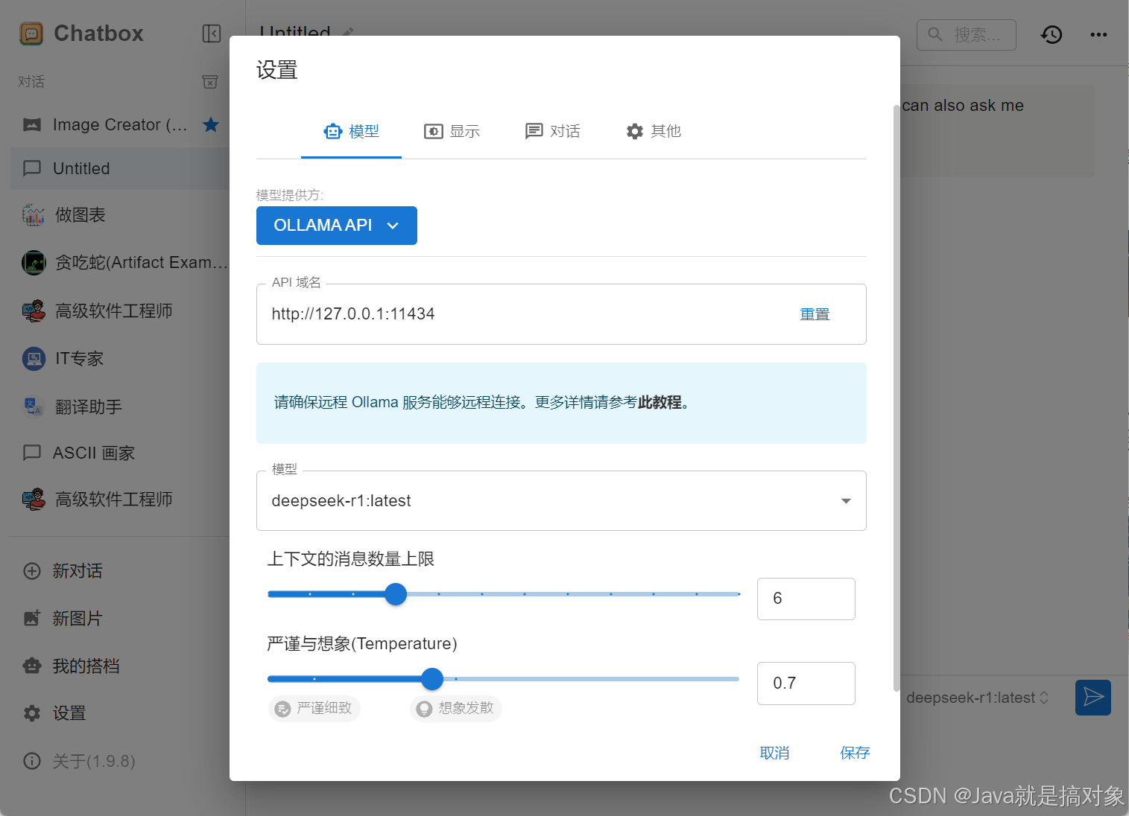Click the send message arrow button
Image resolution: width=1129 pixels, height=816 pixels.
click(x=1093, y=698)
